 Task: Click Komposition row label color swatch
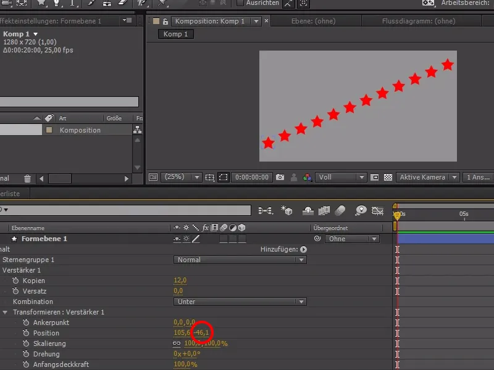pyautogui.click(x=49, y=129)
